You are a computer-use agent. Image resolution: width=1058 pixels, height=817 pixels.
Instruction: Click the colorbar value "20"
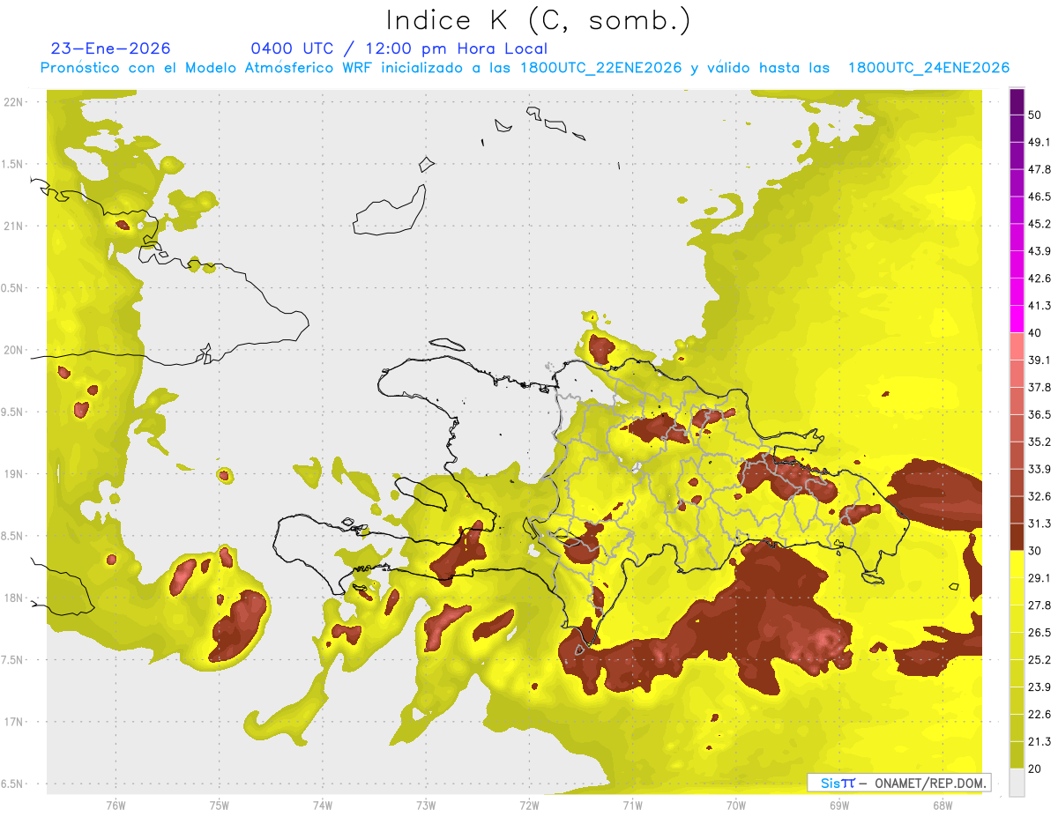point(1035,769)
